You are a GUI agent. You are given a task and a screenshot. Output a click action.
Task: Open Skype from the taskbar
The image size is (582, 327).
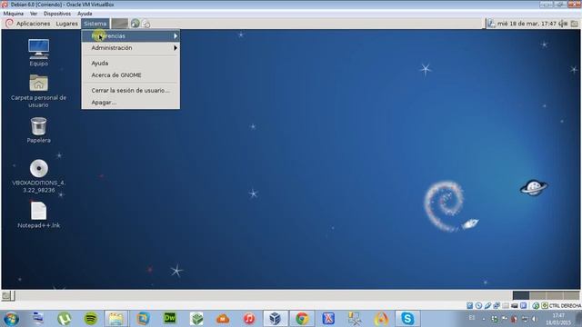407,319
